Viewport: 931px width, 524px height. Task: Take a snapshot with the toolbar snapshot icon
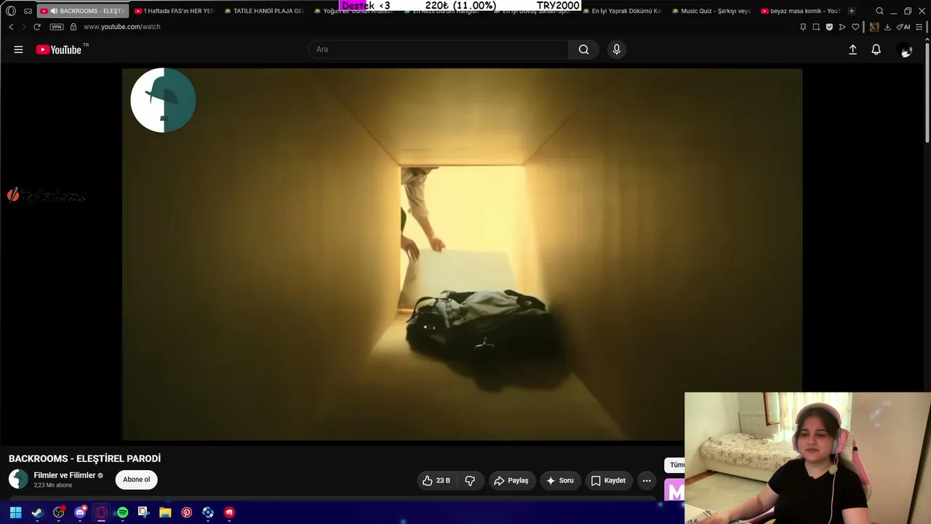[x=816, y=27]
